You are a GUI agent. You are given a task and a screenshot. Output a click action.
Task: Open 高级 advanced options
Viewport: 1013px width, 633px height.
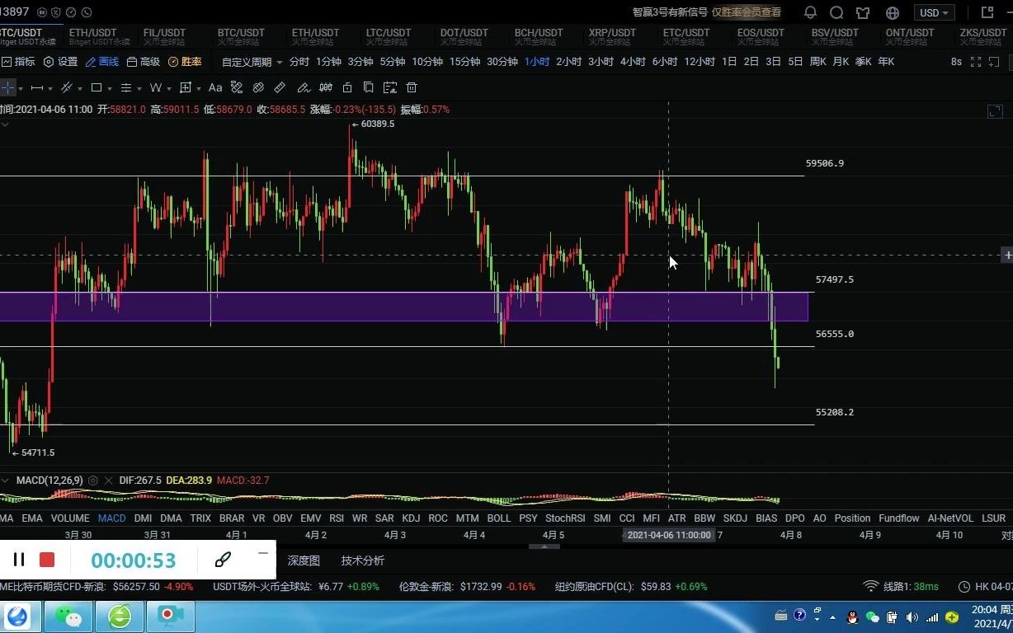tap(144, 62)
